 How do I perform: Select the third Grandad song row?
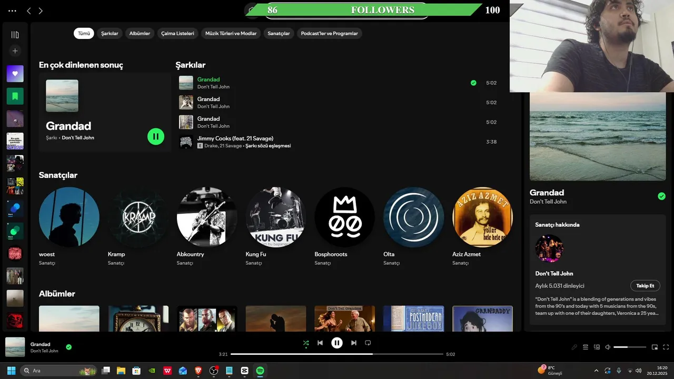(x=337, y=122)
